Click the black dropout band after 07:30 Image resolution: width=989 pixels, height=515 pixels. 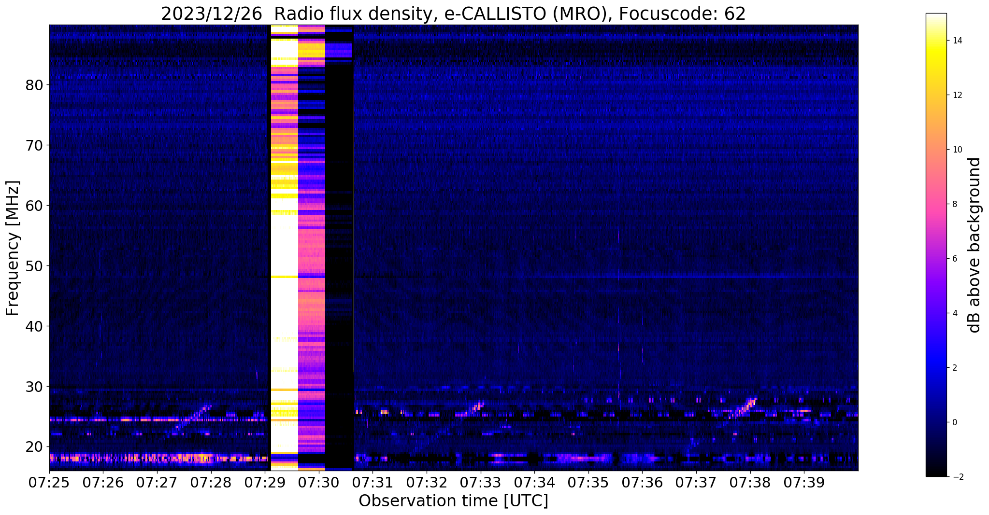(x=340, y=248)
